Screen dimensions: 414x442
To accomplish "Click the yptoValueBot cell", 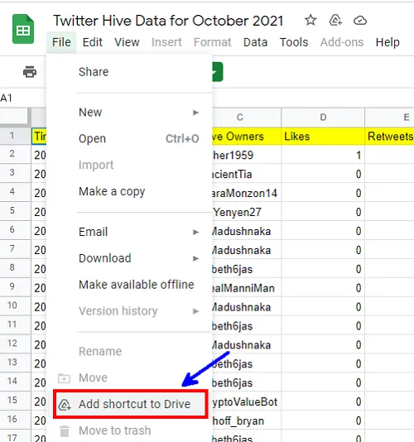I will (x=247, y=402).
